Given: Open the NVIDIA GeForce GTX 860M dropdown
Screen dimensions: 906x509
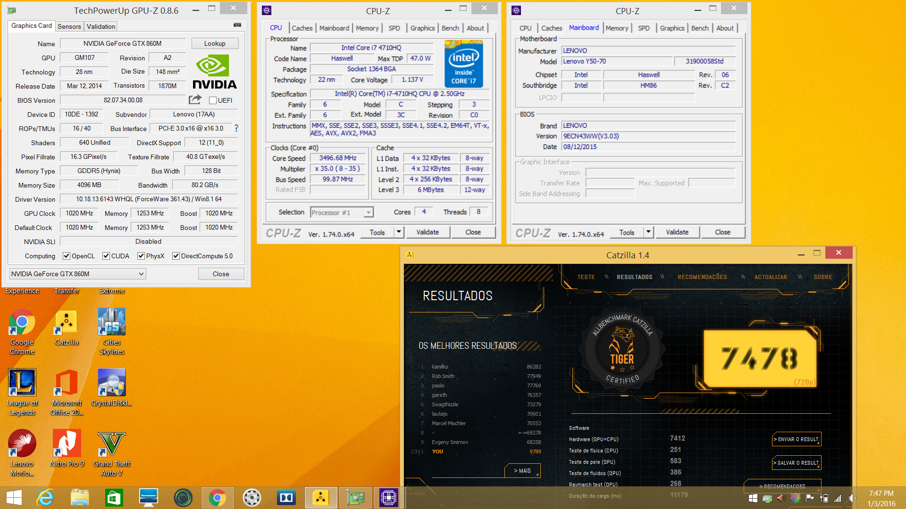Looking at the screenshot, I should tap(78, 274).
